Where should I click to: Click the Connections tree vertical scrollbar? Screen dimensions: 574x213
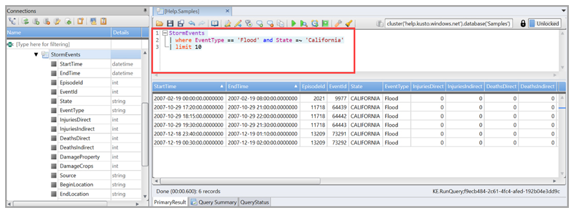pos(145,134)
